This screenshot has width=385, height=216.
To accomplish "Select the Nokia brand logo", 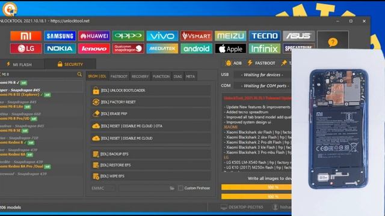I will [x=60, y=49].
